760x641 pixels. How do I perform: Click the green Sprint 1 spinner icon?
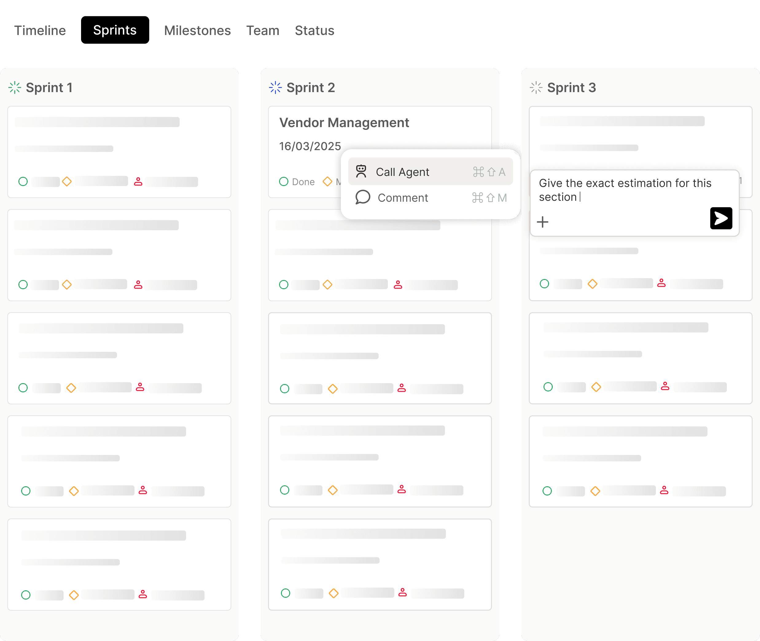click(15, 87)
